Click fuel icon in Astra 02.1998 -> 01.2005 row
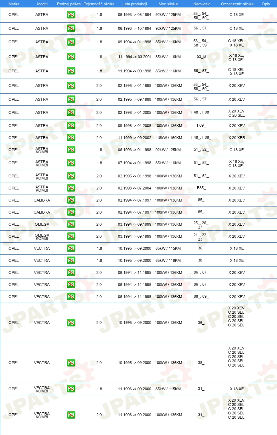Screen dimensions: 277x435 [71, 112]
